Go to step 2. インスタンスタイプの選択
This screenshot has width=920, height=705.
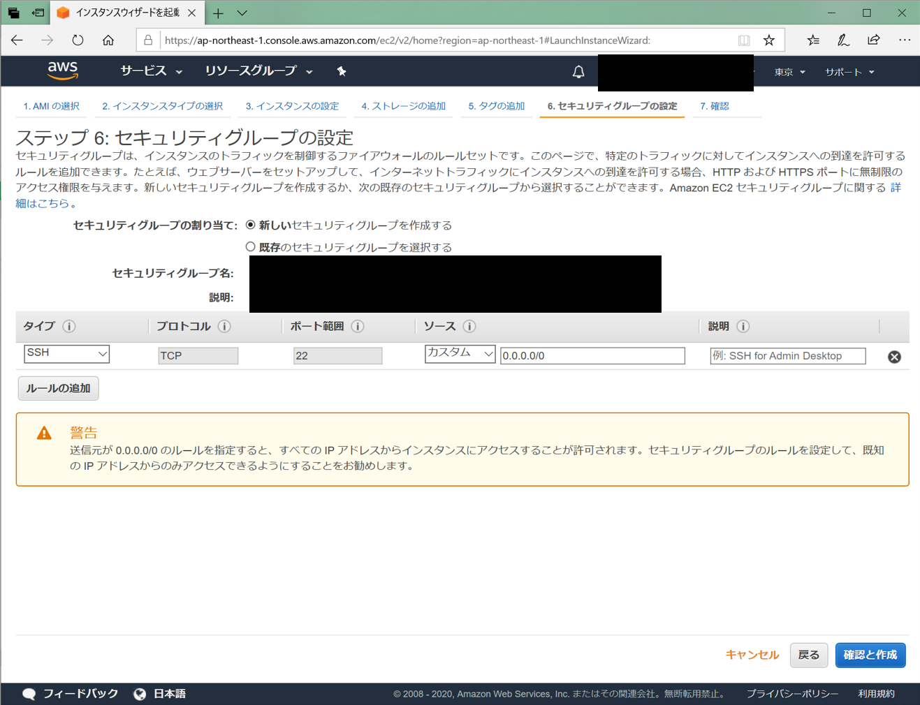[x=162, y=106]
